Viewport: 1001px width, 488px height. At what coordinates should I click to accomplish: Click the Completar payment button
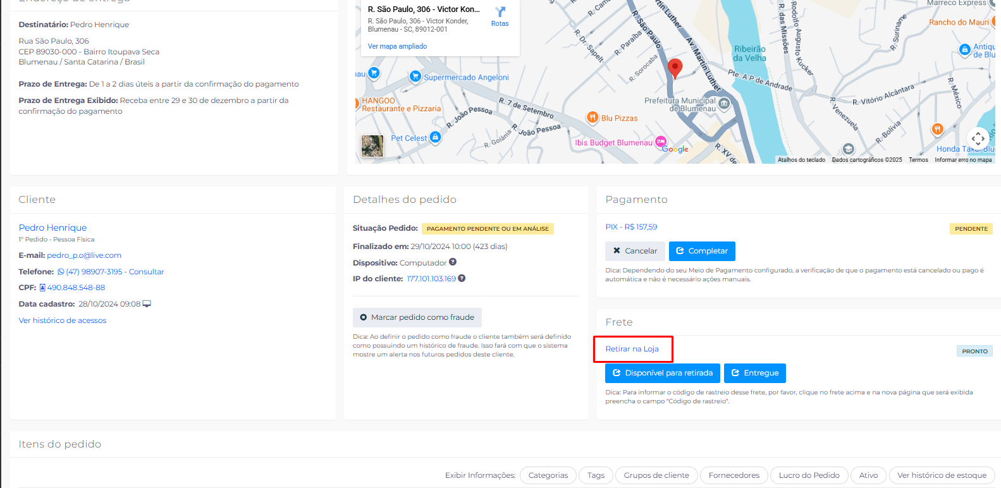(x=702, y=251)
